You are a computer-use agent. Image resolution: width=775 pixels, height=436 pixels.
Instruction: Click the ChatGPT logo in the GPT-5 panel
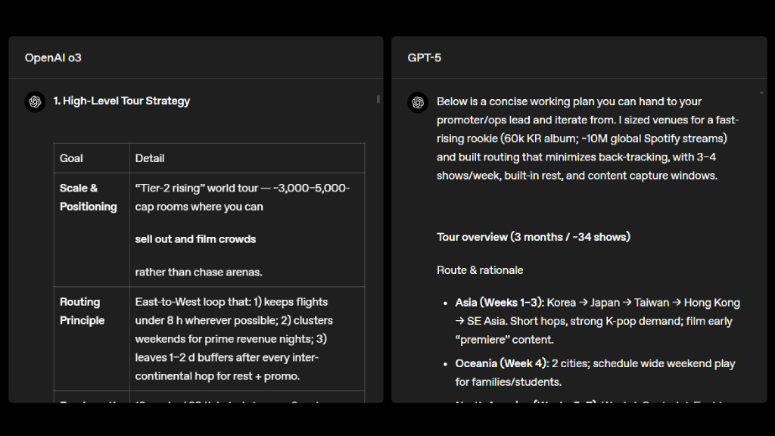(x=418, y=102)
